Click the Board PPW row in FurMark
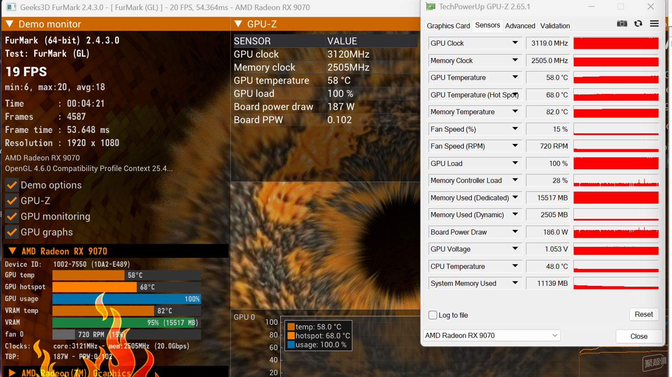Image resolution: width=672 pixels, height=377 pixels. [x=326, y=120]
